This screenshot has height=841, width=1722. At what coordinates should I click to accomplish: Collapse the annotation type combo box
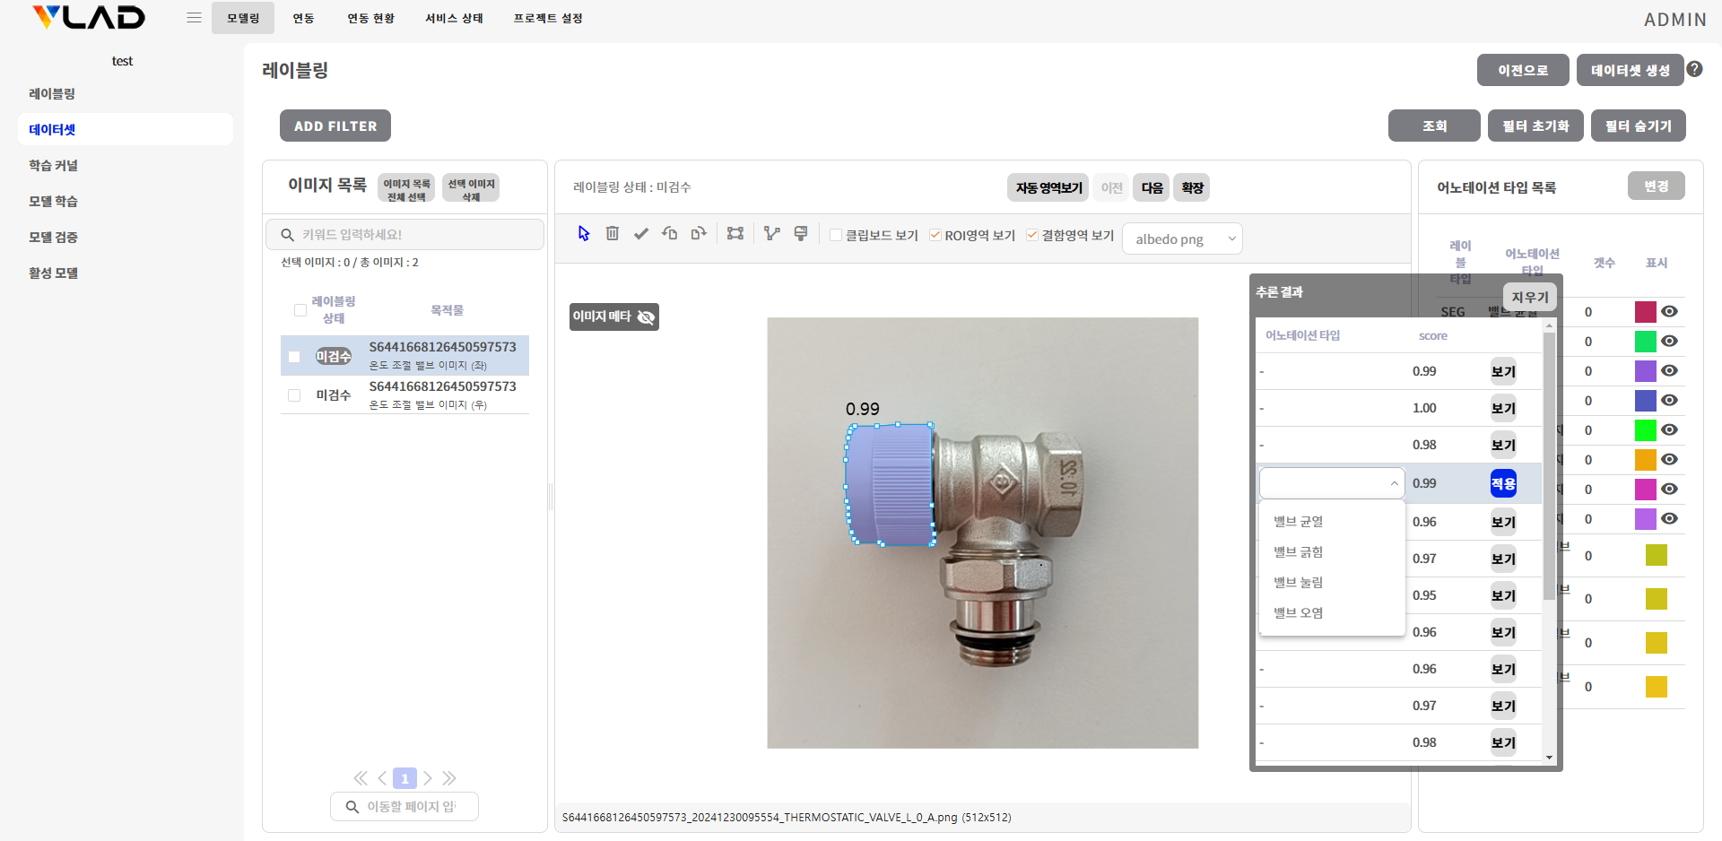point(1332,483)
